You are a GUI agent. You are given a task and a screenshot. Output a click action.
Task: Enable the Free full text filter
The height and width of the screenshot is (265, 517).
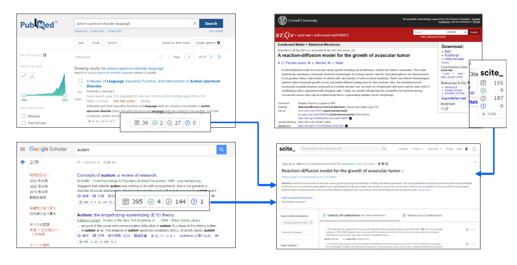(x=23, y=123)
